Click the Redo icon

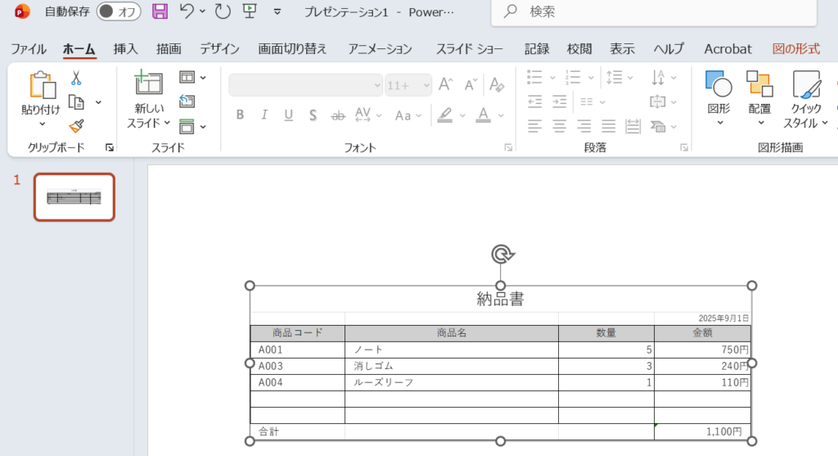point(223,11)
